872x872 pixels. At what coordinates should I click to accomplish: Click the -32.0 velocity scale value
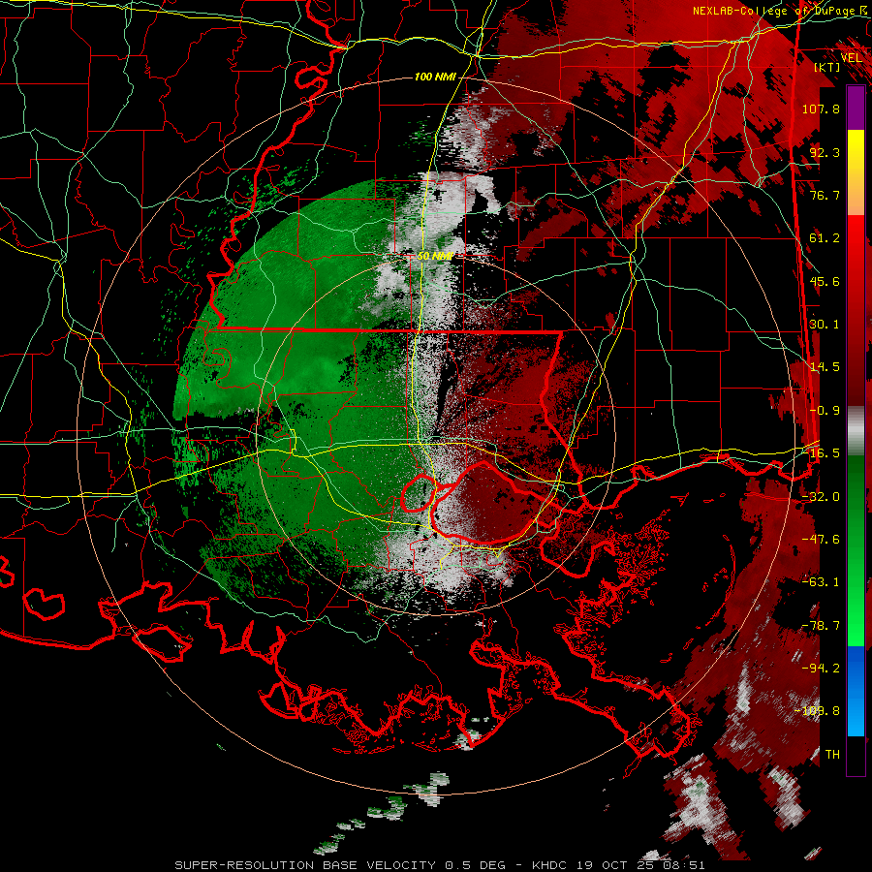pos(821,497)
